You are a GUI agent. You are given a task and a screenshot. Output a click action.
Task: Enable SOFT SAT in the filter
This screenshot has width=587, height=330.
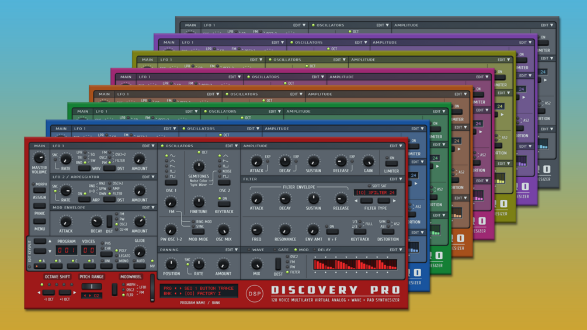[x=369, y=186]
